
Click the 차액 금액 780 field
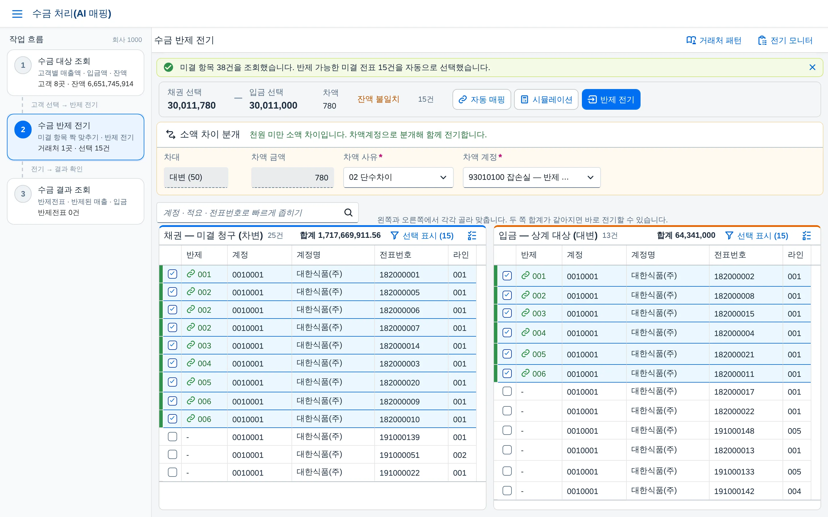(x=293, y=177)
